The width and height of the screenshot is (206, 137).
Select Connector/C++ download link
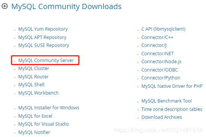157,37
